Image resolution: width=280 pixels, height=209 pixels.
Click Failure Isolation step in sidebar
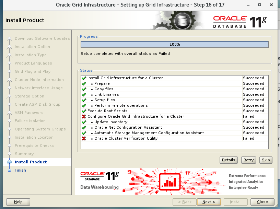click(x=30, y=121)
